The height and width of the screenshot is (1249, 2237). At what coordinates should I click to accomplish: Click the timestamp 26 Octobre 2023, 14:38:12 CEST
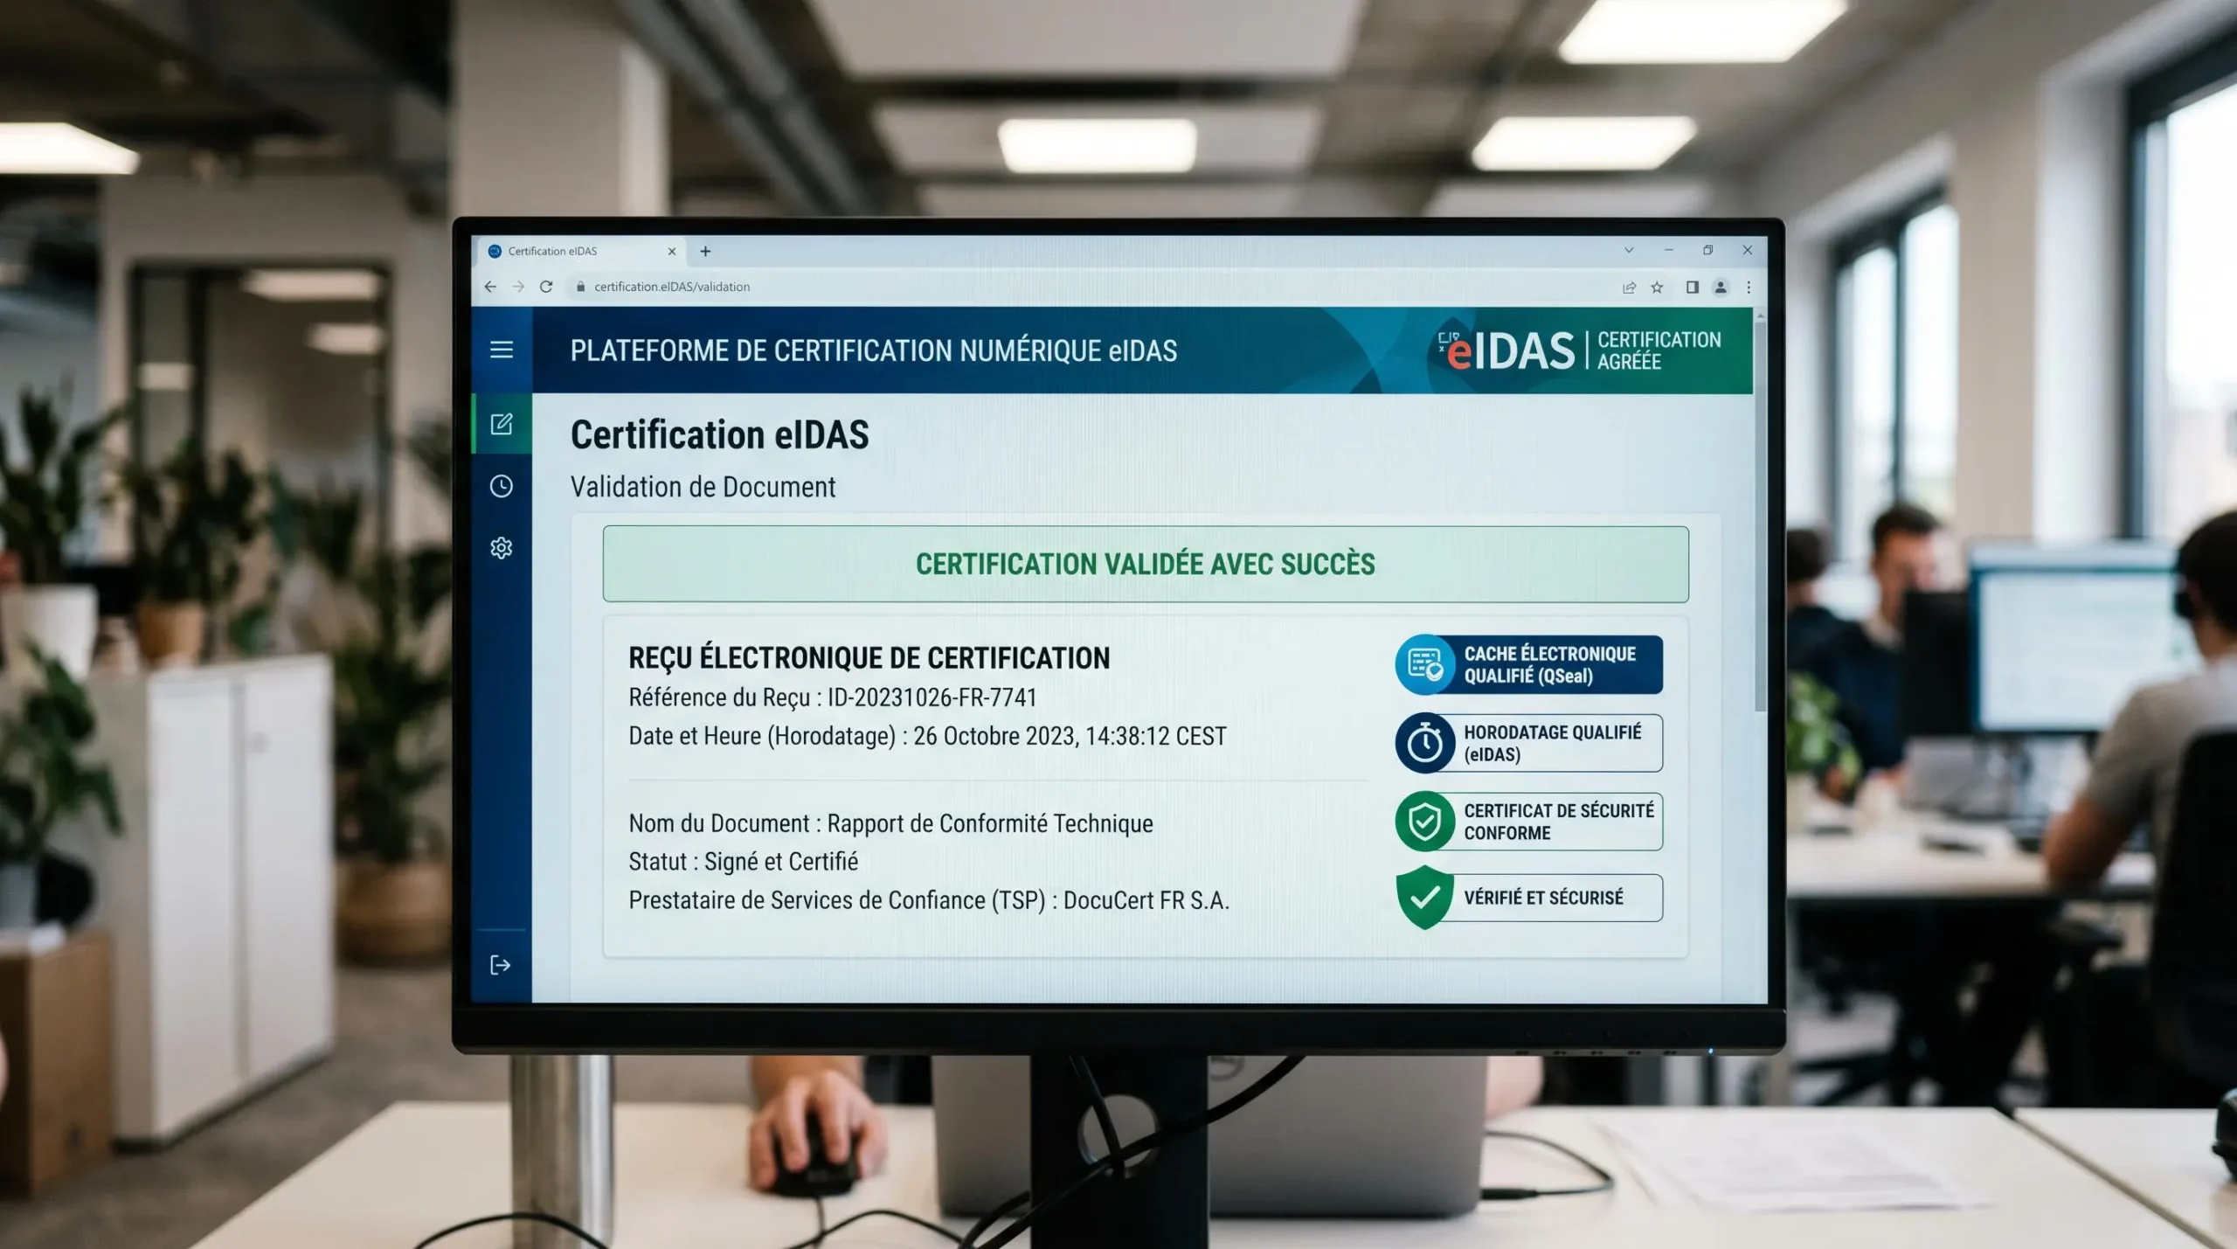pyautogui.click(x=1070, y=736)
